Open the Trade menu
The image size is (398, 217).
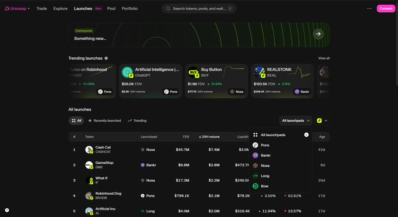pos(42,8)
